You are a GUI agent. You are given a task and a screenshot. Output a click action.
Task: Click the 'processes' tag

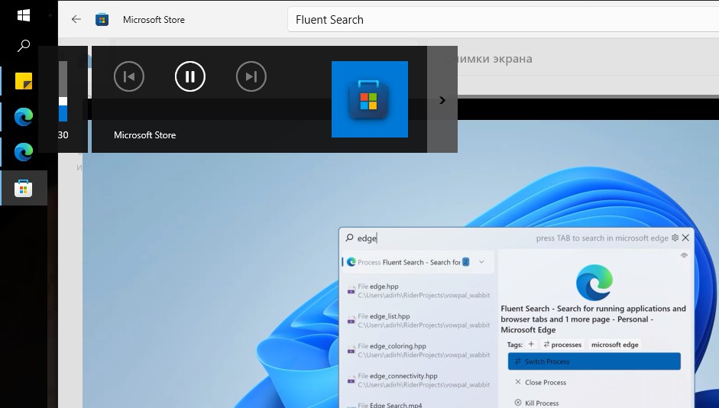tap(562, 345)
